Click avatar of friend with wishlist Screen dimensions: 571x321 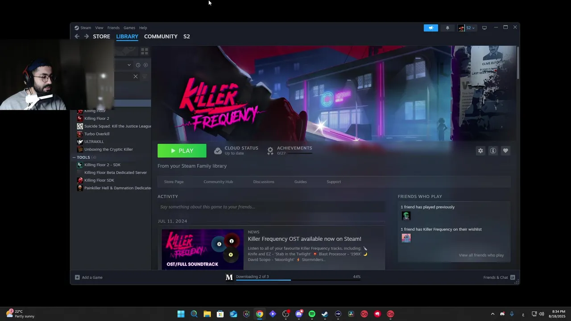pyautogui.click(x=406, y=238)
